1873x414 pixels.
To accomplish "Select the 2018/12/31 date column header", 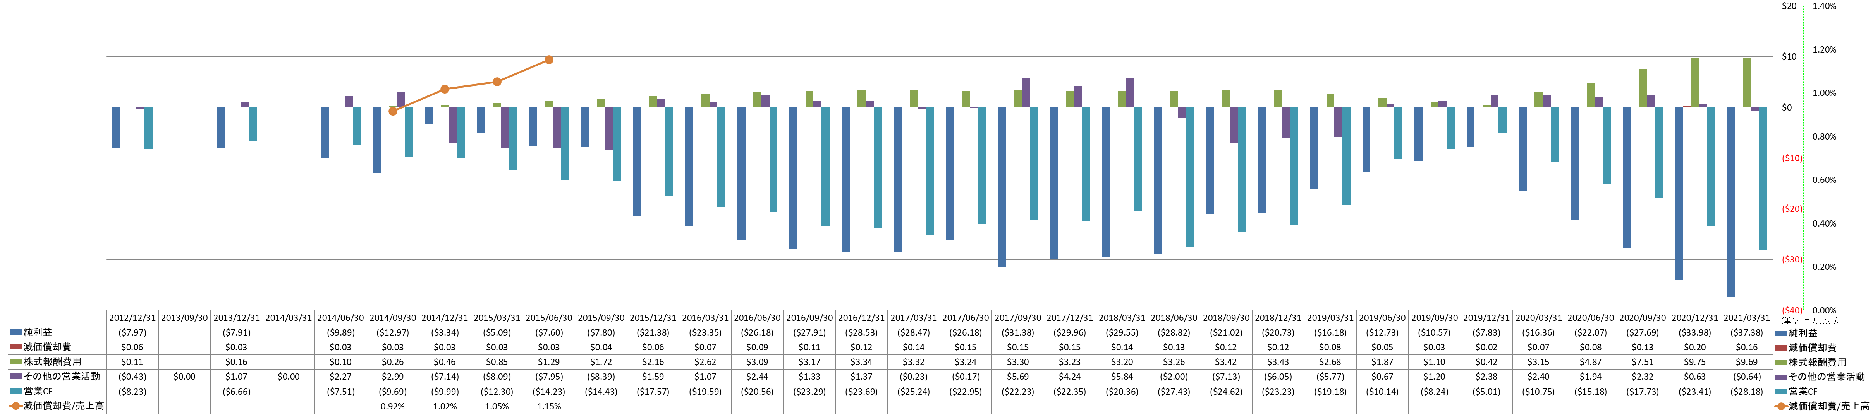I will (x=1278, y=318).
